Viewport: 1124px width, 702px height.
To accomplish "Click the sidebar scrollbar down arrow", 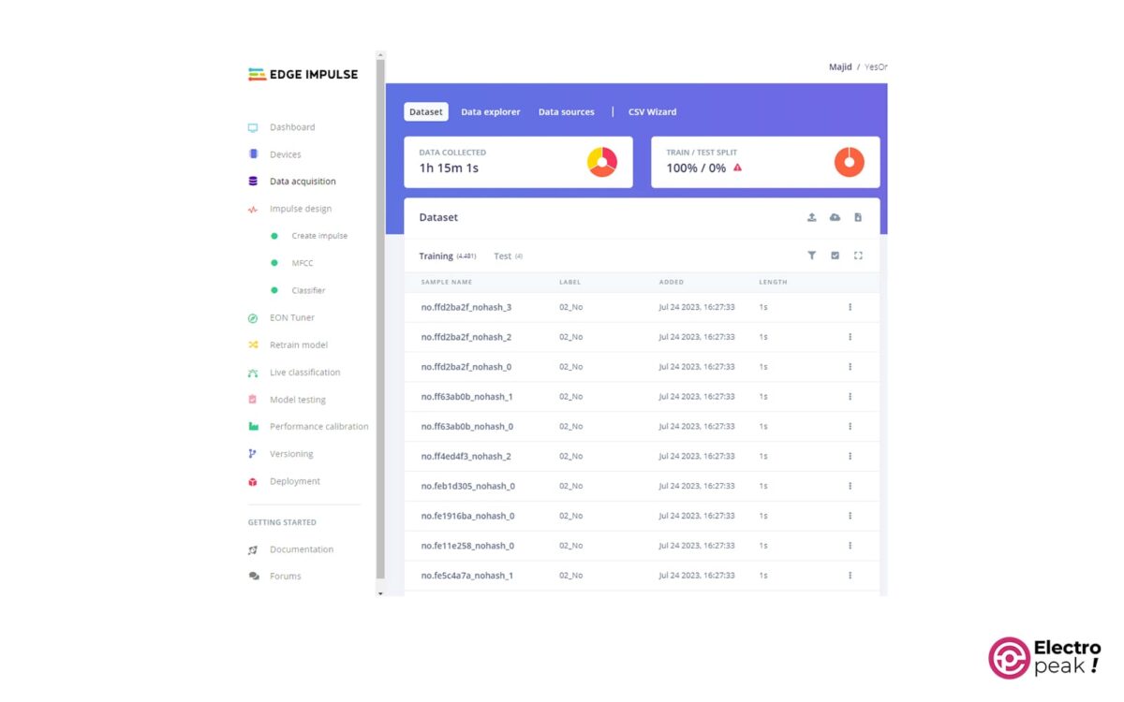I will 380,593.
